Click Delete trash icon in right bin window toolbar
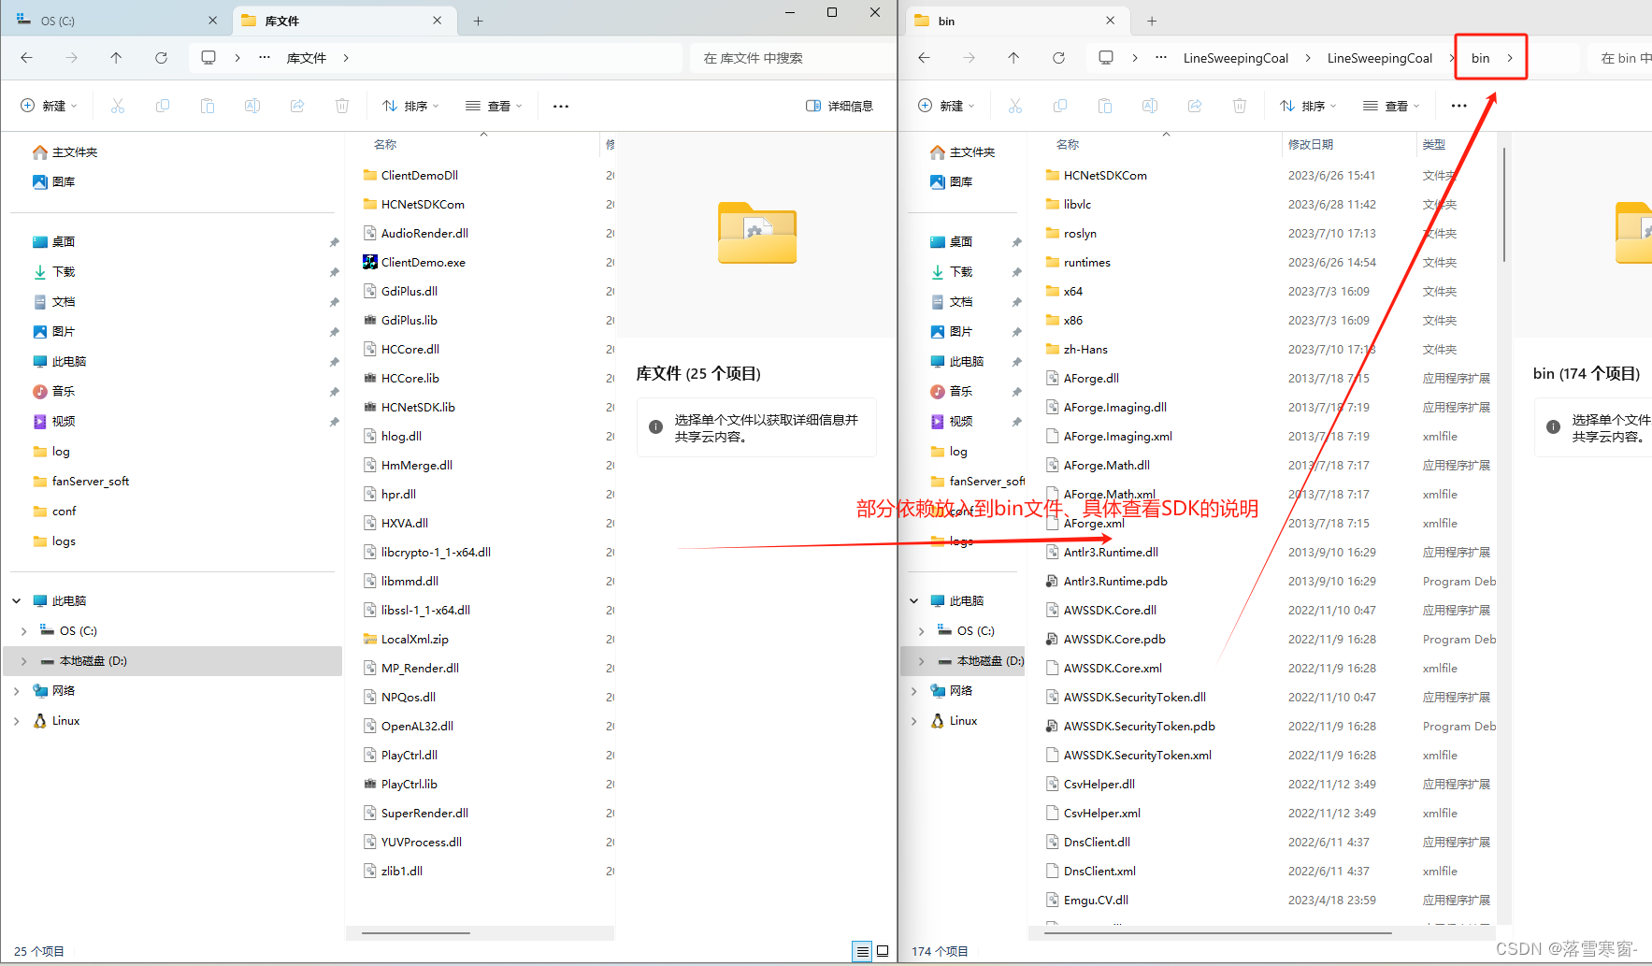Viewport: 1652px width, 966px height. tap(1240, 106)
